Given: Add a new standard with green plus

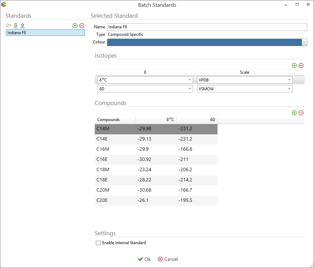Looking at the screenshot, I should pos(75,26).
